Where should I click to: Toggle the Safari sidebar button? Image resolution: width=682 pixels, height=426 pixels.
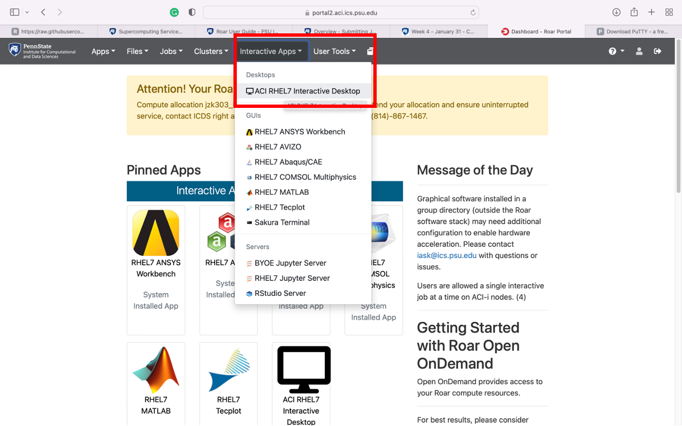[14, 12]
